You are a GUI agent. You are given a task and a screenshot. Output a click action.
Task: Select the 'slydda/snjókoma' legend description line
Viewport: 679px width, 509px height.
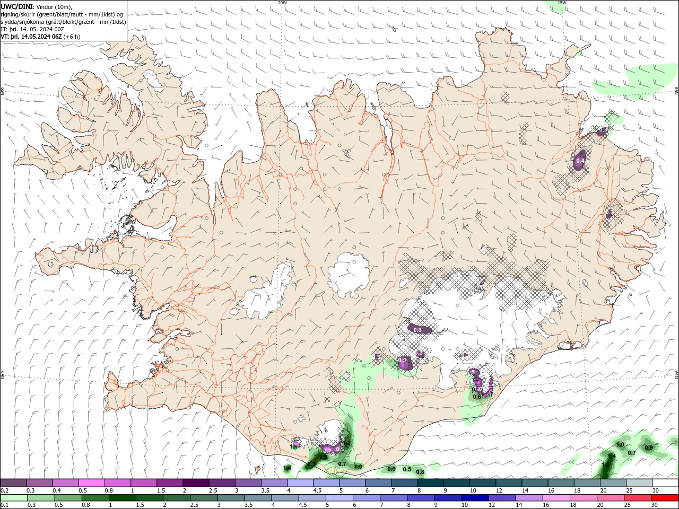point(63,22)
